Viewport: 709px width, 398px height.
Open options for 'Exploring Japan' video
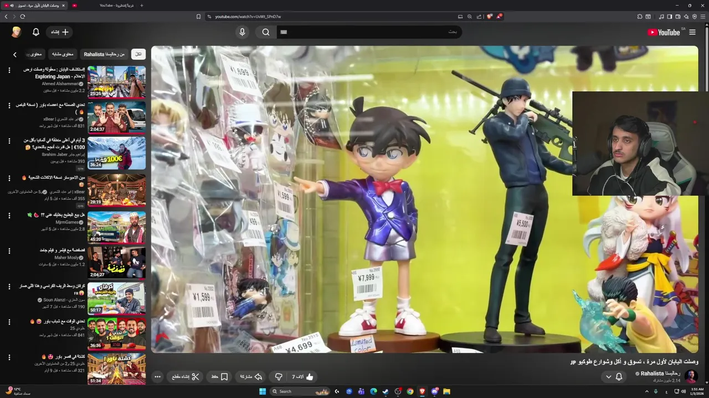coord(9,70)
